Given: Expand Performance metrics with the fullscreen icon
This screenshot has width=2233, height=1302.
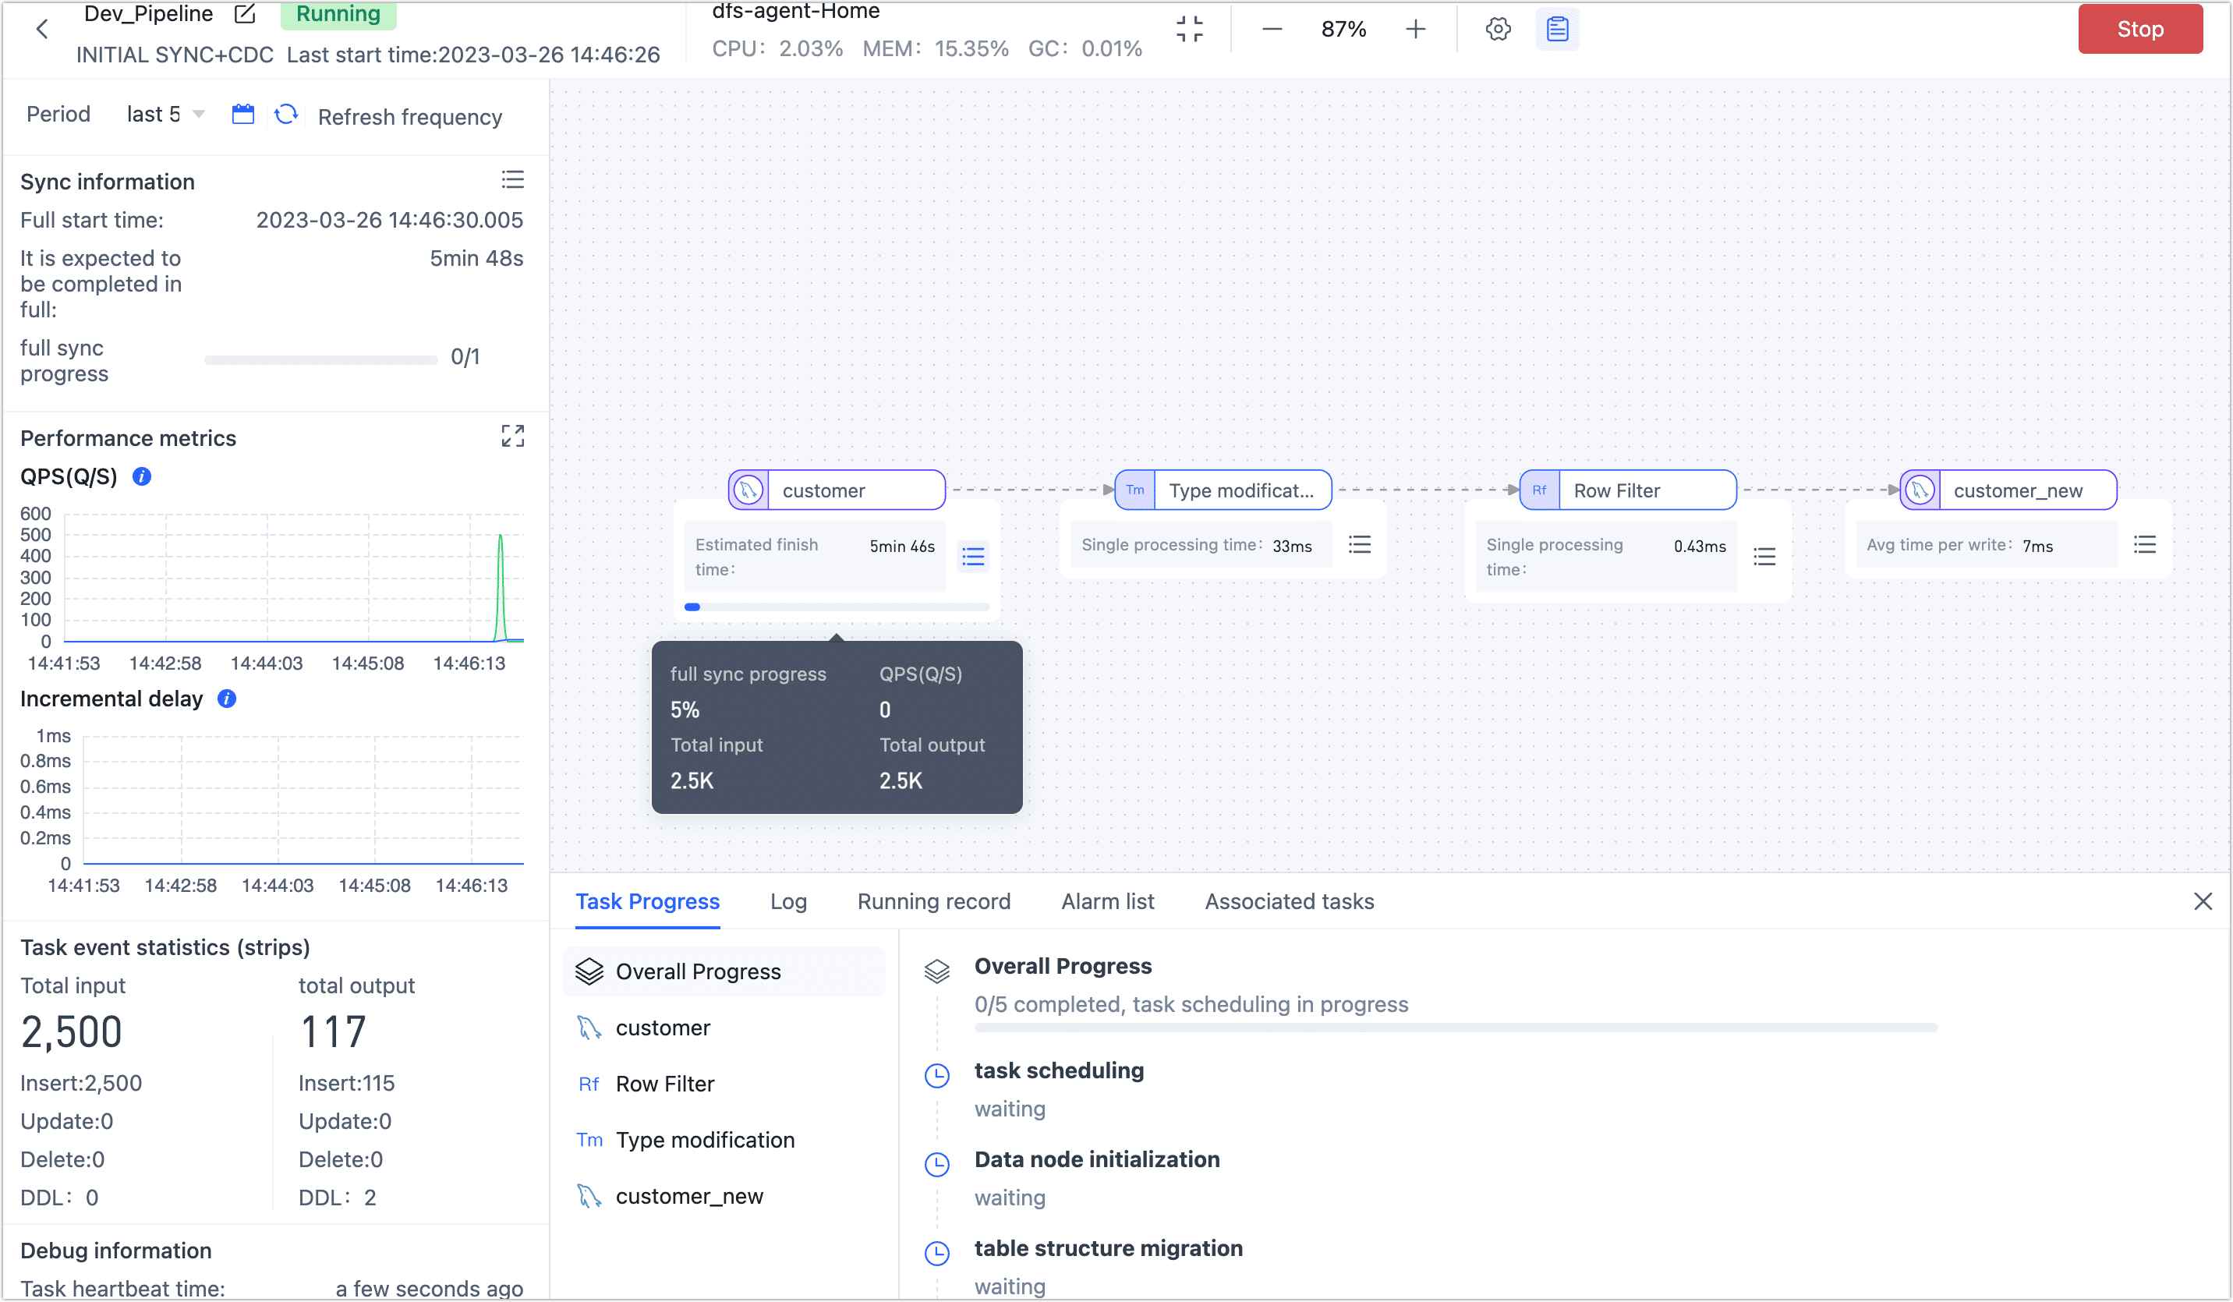Looking at the screenshot, I should [x=512, y=436].
